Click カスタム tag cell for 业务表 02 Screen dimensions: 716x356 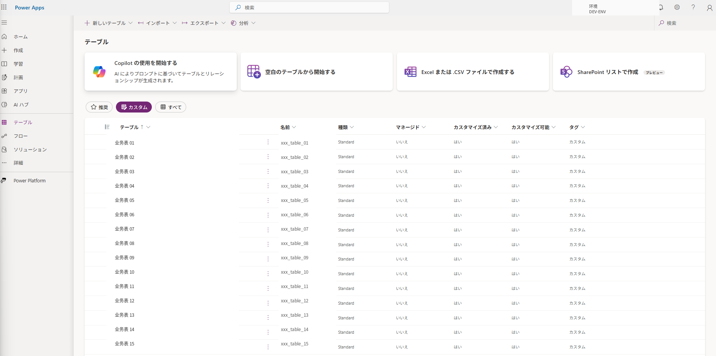pyautogui.click(x=577, y=157)
